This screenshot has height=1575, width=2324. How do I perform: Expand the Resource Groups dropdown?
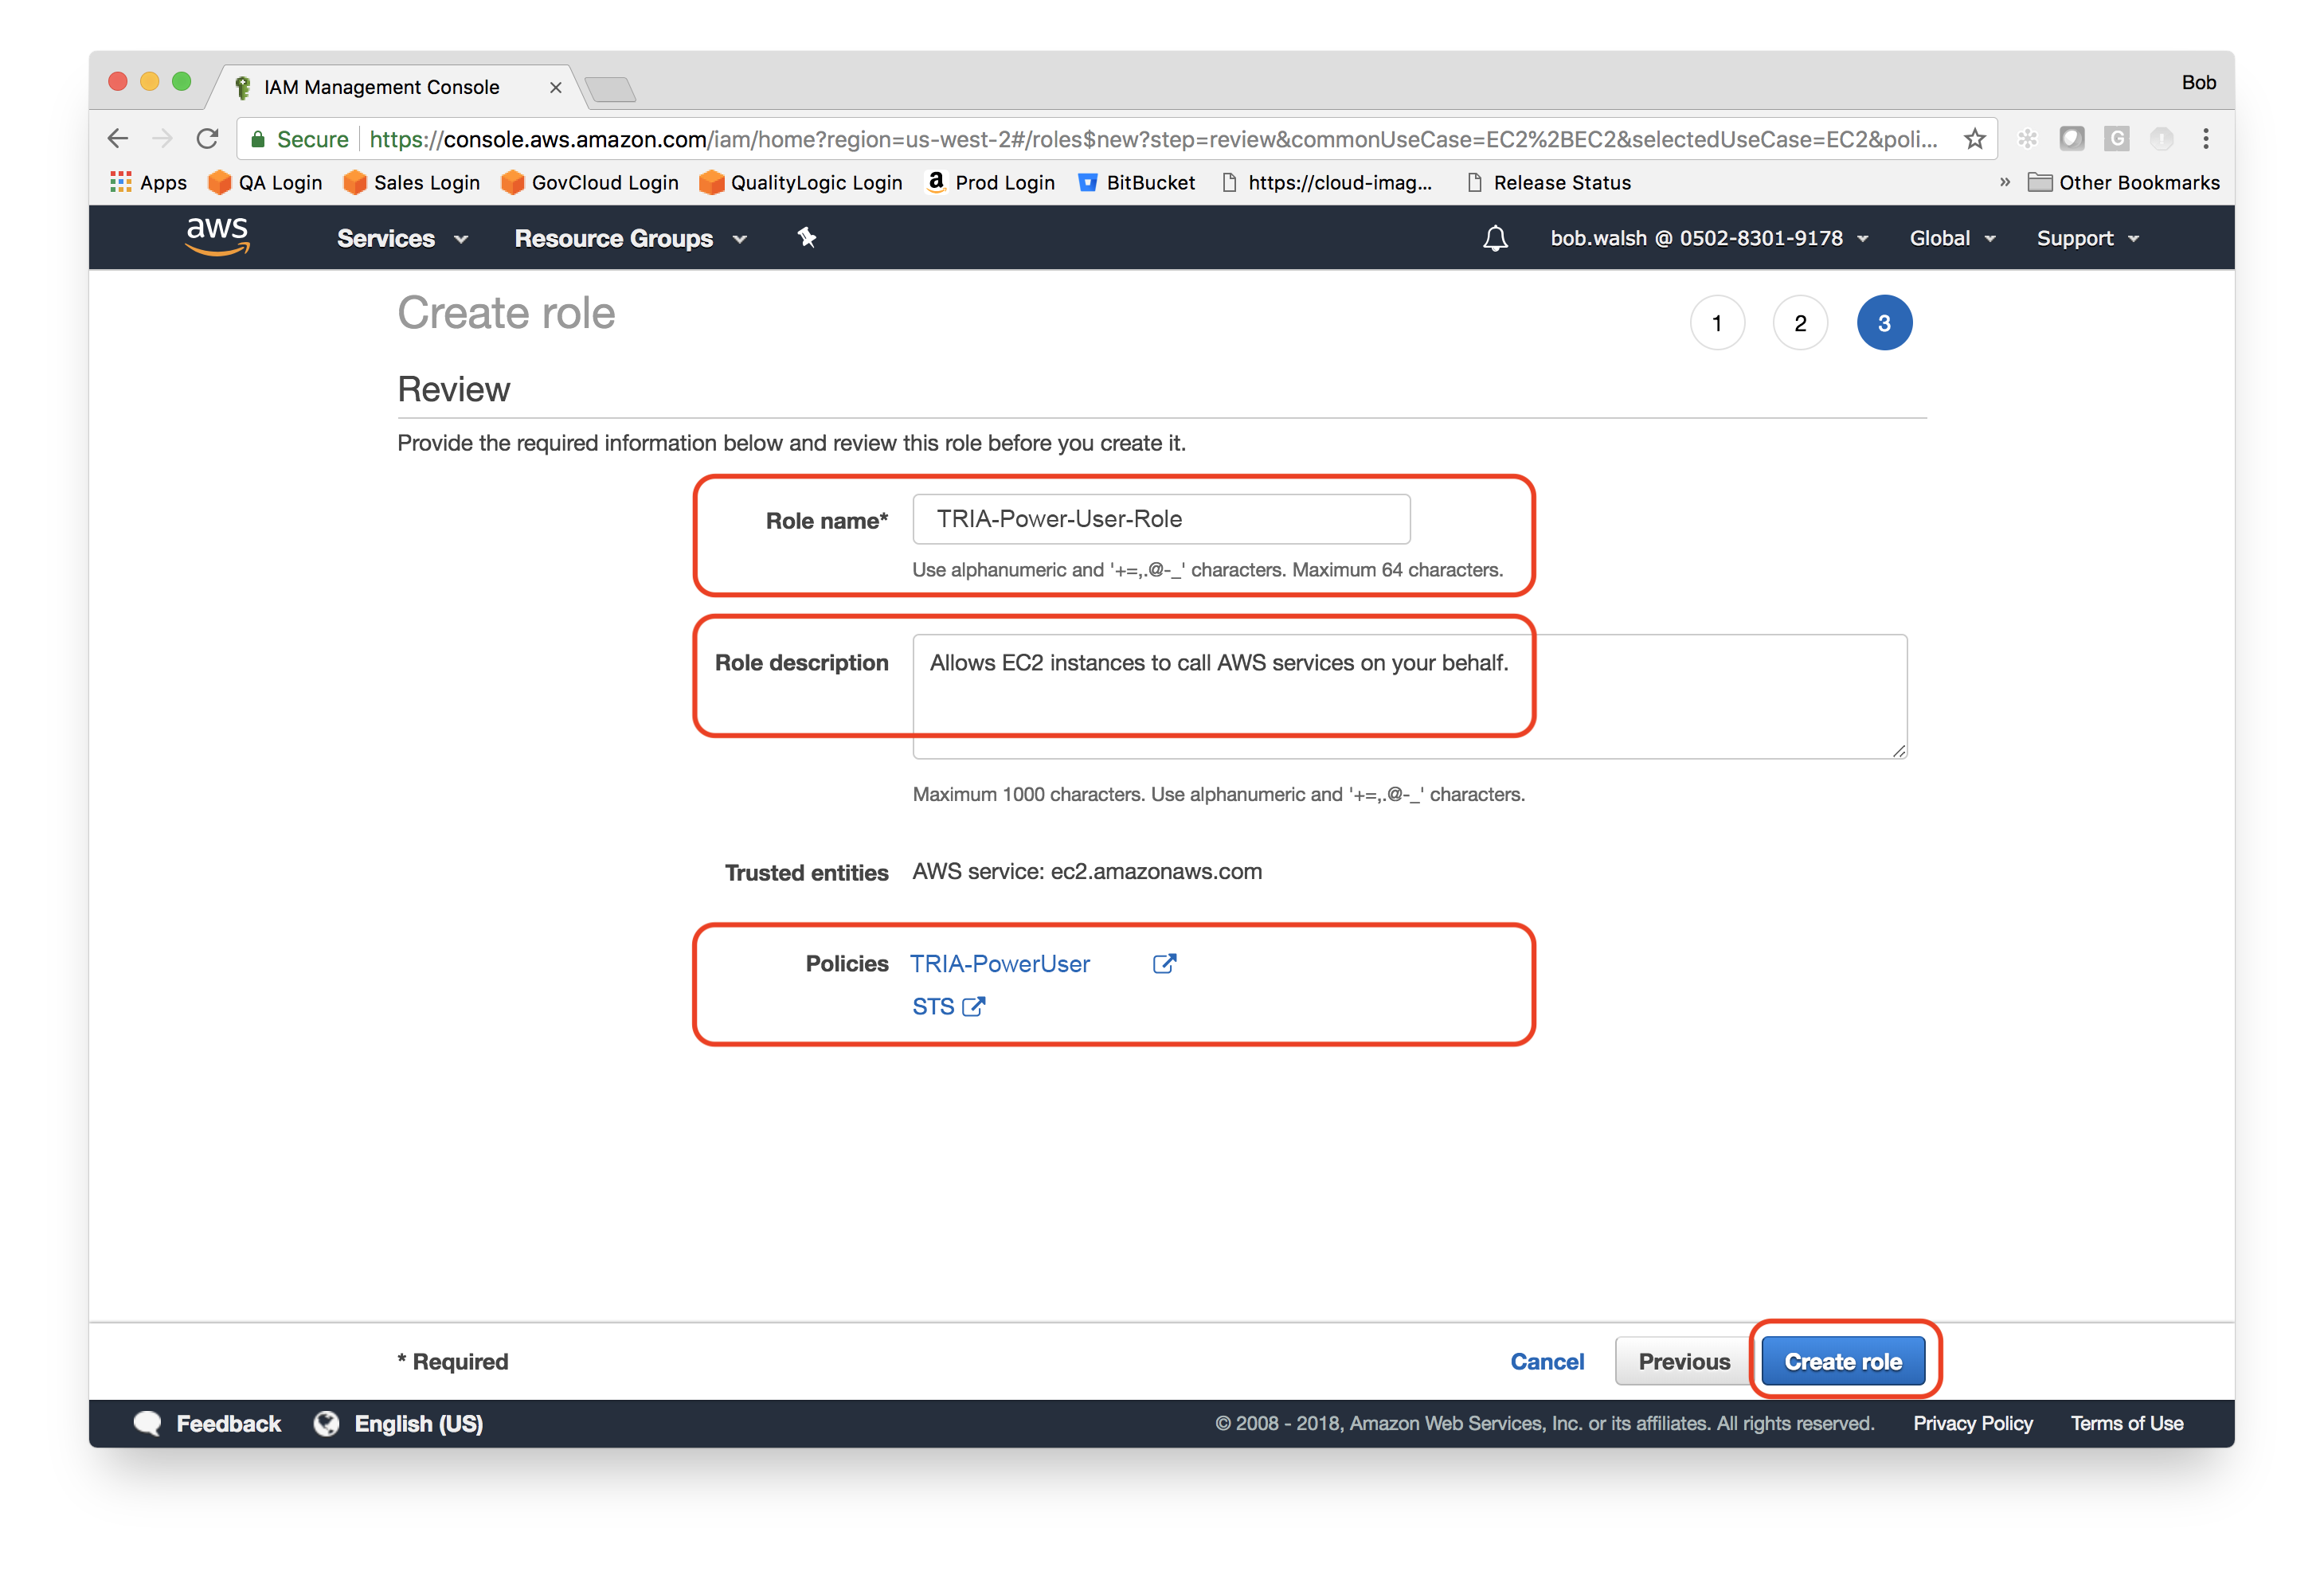coord(630,238)
